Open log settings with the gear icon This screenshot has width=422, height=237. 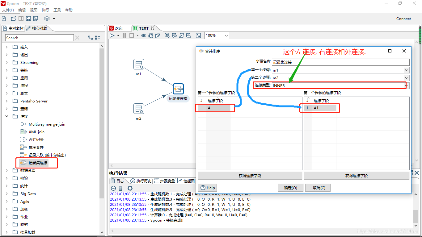[130, 188]
